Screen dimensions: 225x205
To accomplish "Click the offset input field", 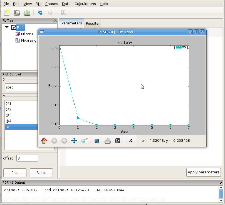I will (27, 158).
